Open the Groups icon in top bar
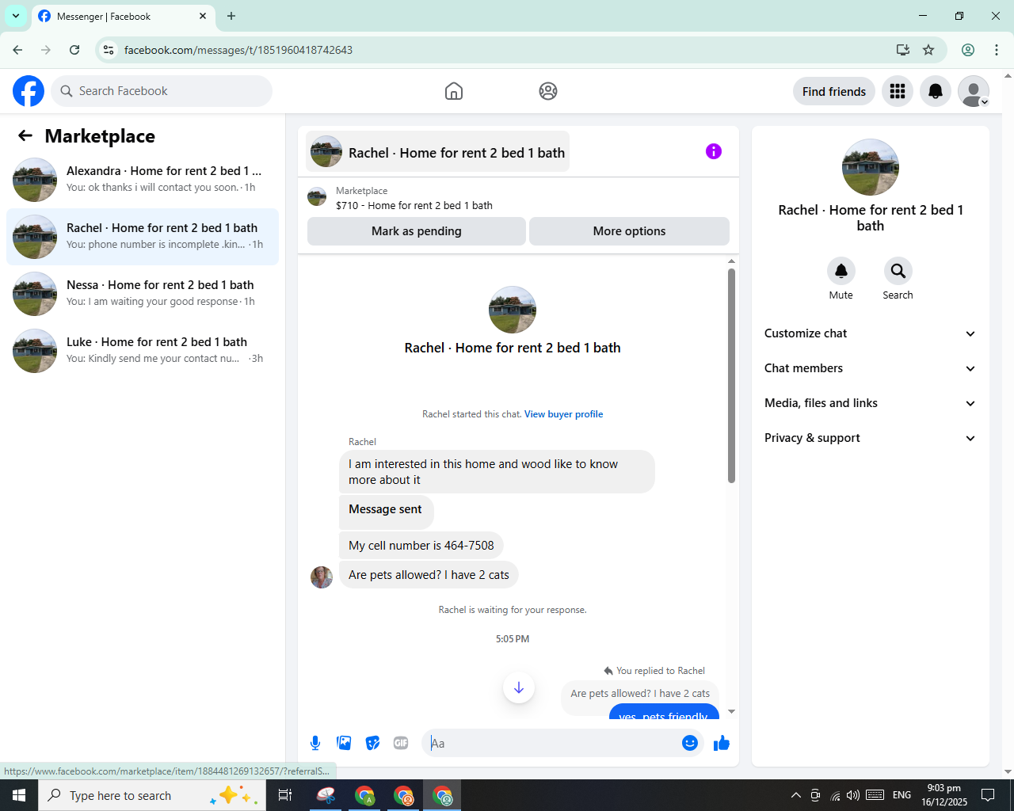Image resolution: width=1014 pixels, height=811 pixels. 548,91
